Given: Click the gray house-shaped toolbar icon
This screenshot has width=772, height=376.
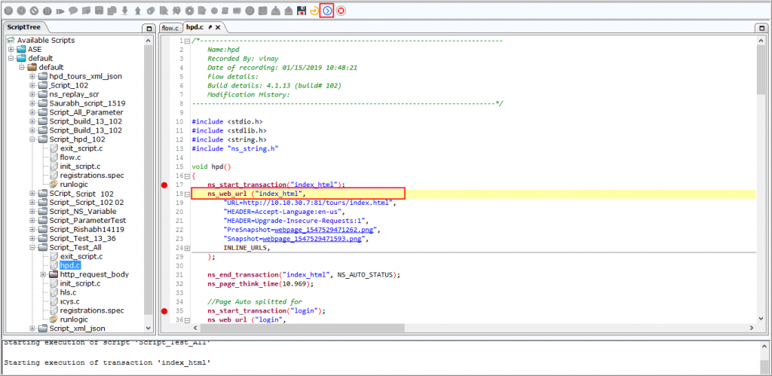Looking at the screenshot, I should (x=289, y=11).
